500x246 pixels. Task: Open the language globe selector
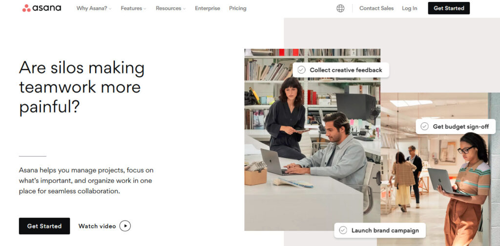coord(340,8)
